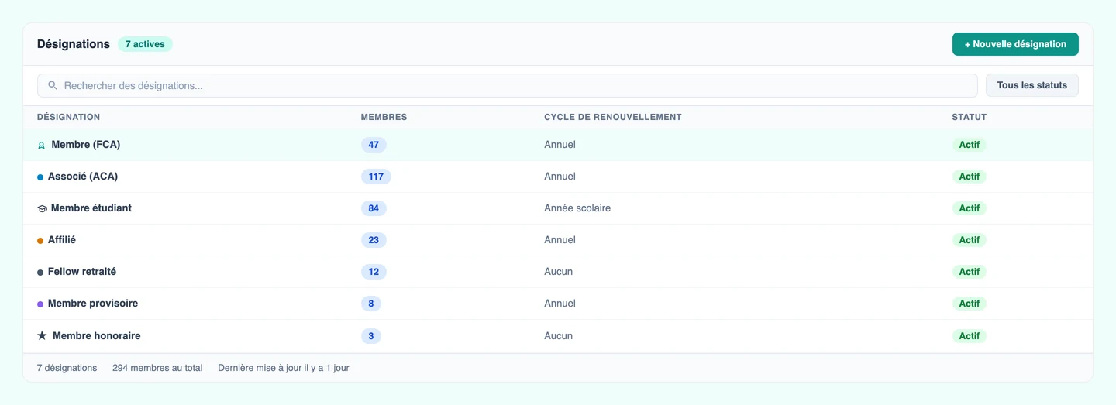Viewport: 1116px width, 405px height.
Task: Open the Membre (FCA) row
Action: [x=558, y=145]
